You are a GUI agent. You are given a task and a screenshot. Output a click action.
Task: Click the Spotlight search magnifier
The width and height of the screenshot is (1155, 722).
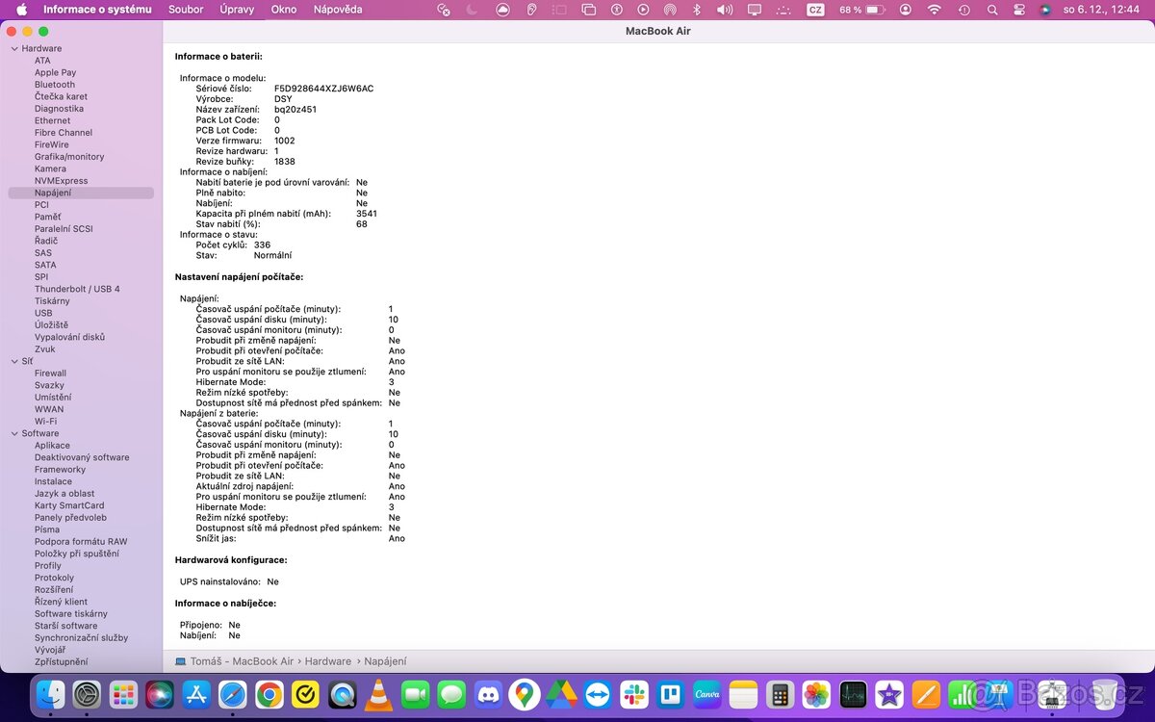point(992,10)
